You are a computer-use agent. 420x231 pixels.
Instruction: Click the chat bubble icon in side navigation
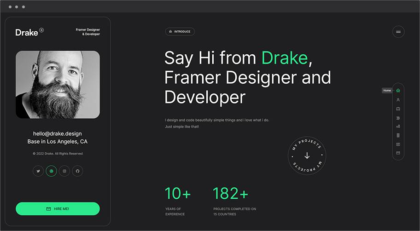click(398, 144)
